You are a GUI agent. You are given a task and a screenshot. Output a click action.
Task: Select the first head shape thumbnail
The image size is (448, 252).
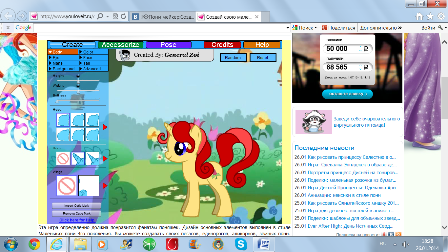pos(63,120)
